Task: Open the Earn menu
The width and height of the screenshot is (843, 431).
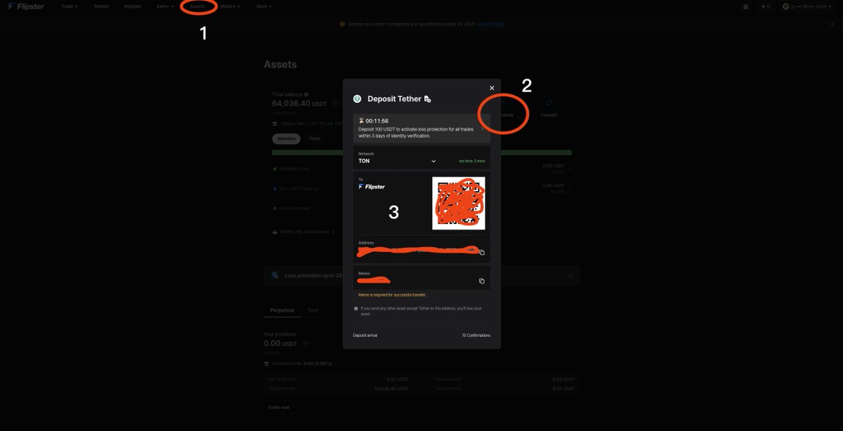Action: (x=165, y=6)
